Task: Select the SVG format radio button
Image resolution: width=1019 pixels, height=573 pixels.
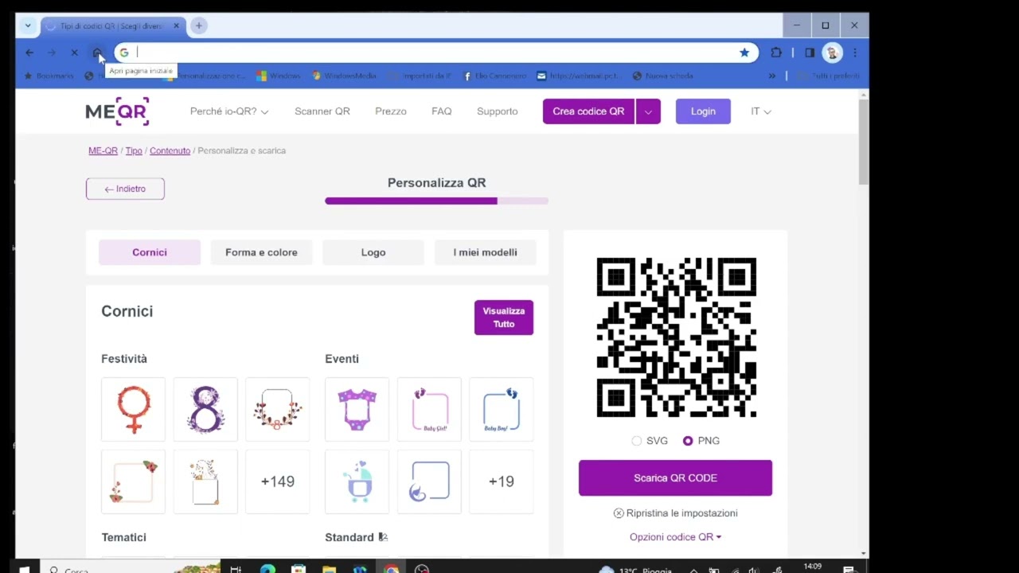Action: (x=637, y=441)
